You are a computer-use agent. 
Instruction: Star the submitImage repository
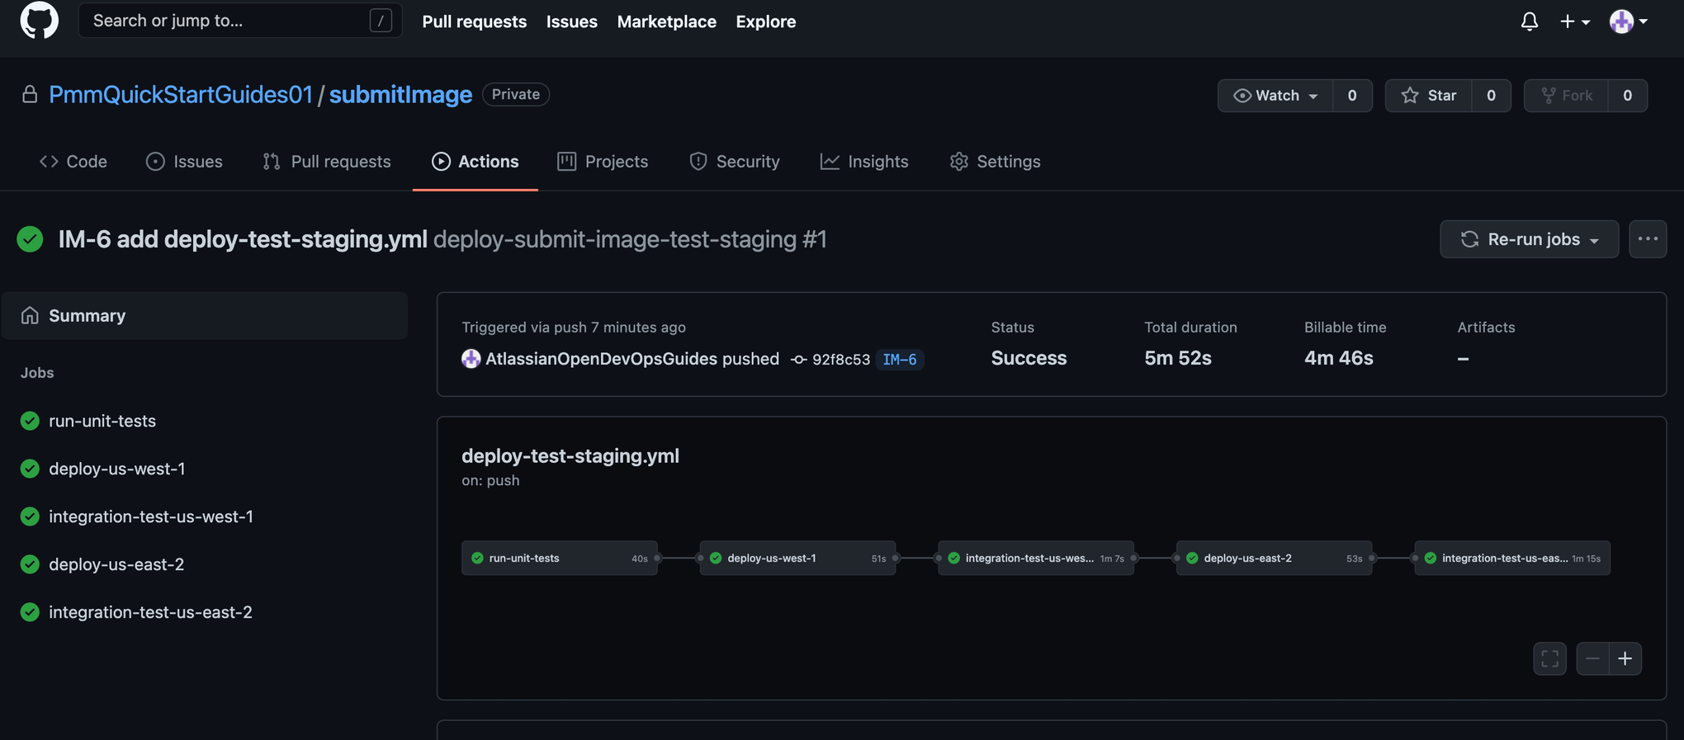tap(1429, 96)
